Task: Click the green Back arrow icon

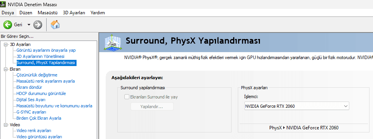Action: pos(8,25)
